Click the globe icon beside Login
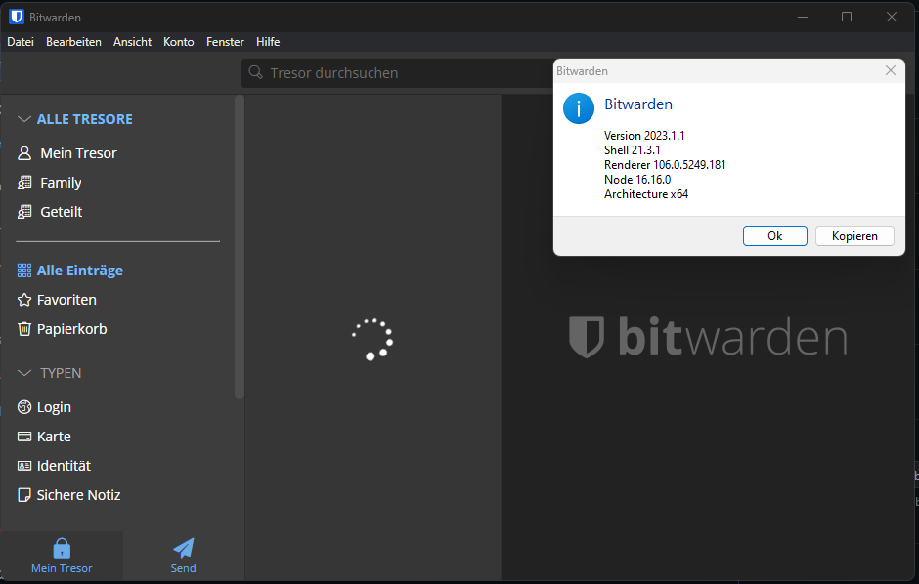This screenshot has width=919, height=584. [x=24, y=407]
